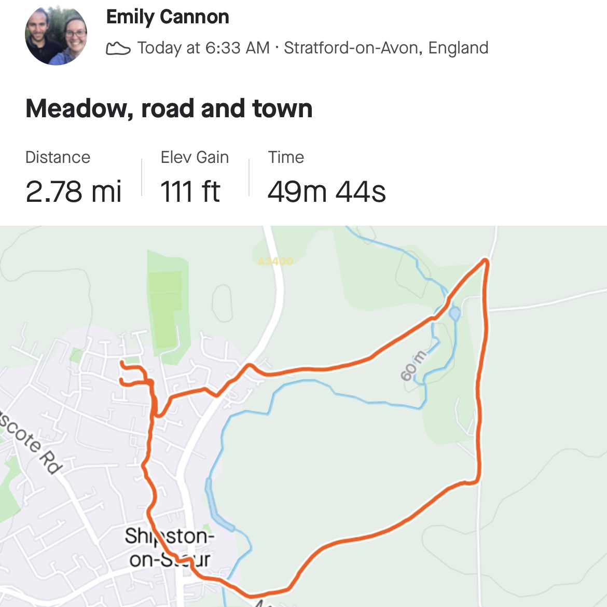Click the Emily Cannon athlete name

[168, 17]
